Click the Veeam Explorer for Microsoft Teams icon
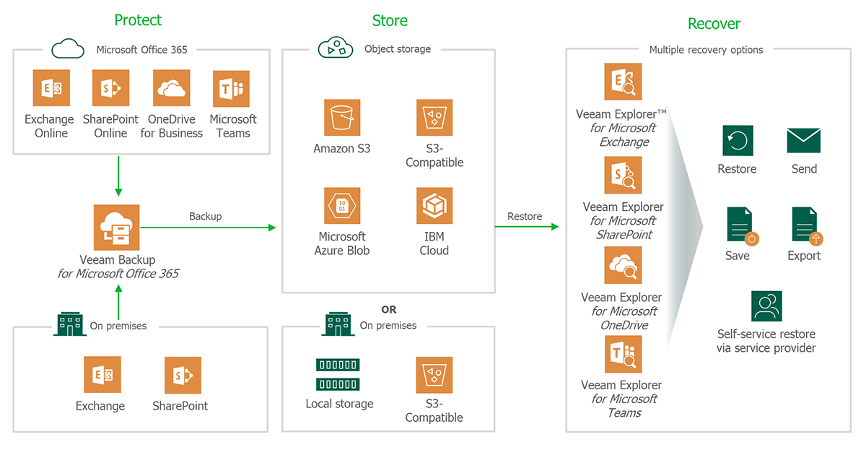The width and height of the screenshot is (866, 450). click(623, 354)
